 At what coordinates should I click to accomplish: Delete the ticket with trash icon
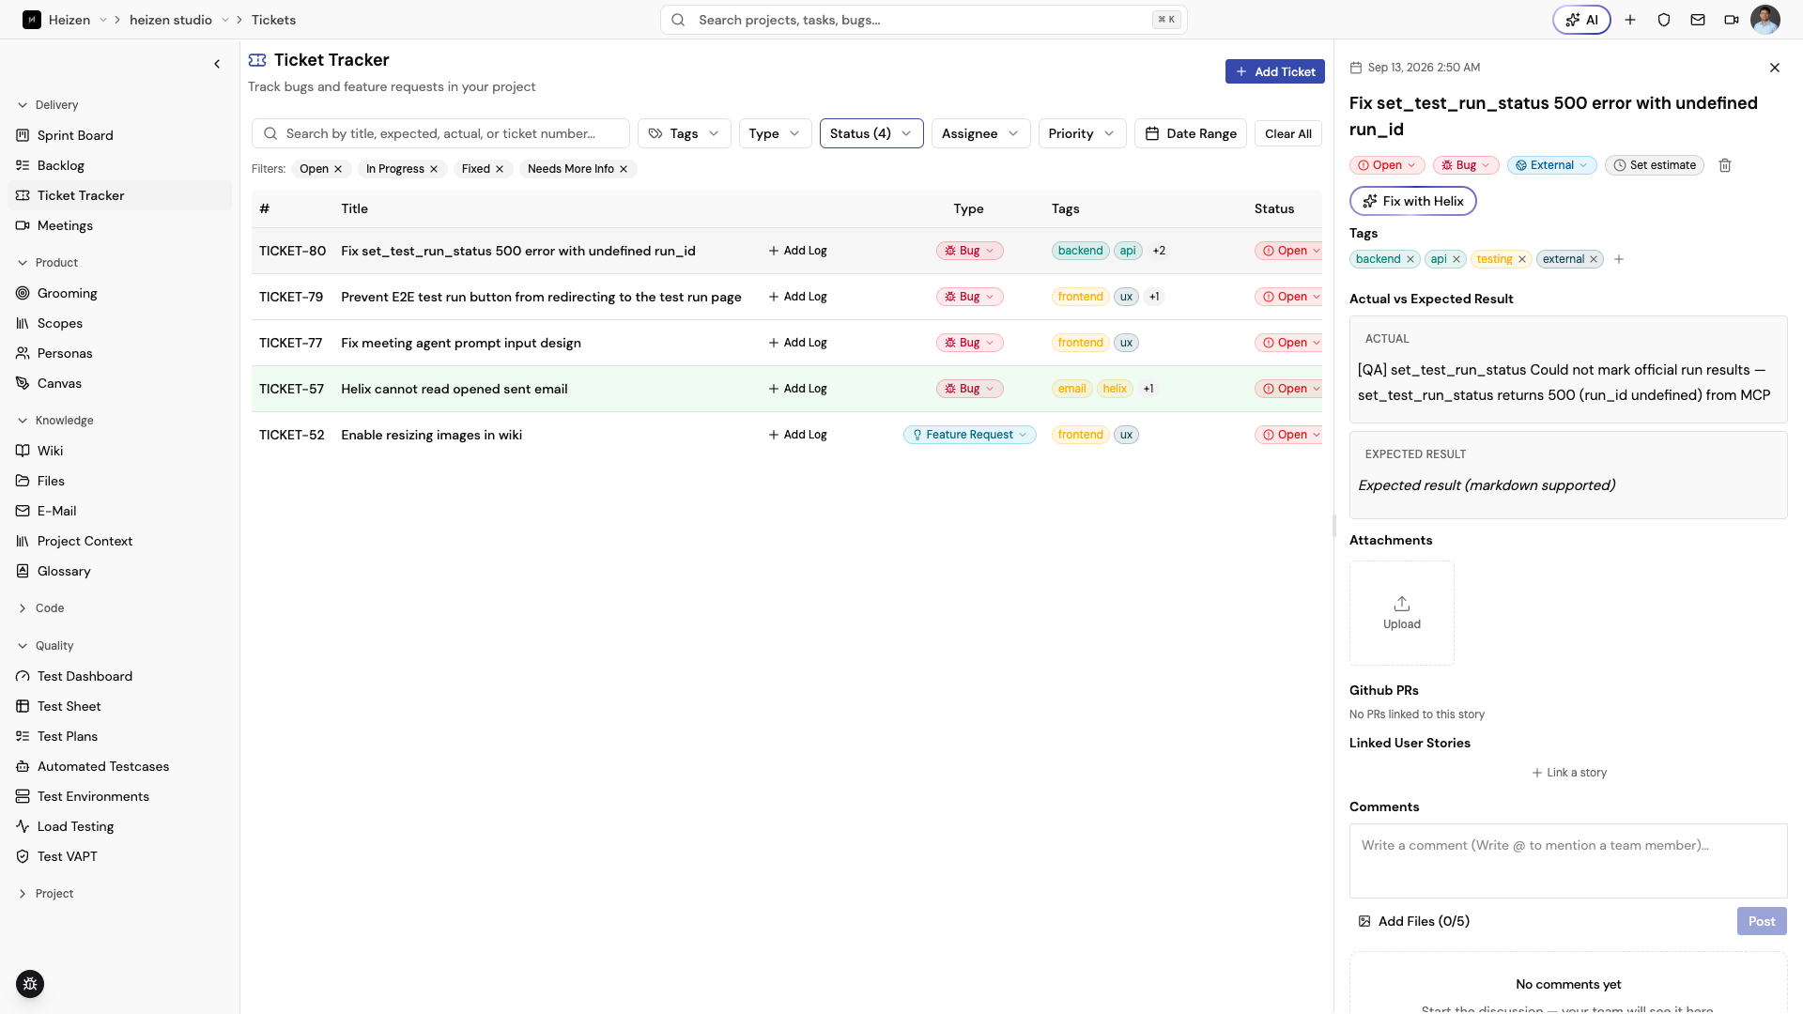pos(1725,165)
